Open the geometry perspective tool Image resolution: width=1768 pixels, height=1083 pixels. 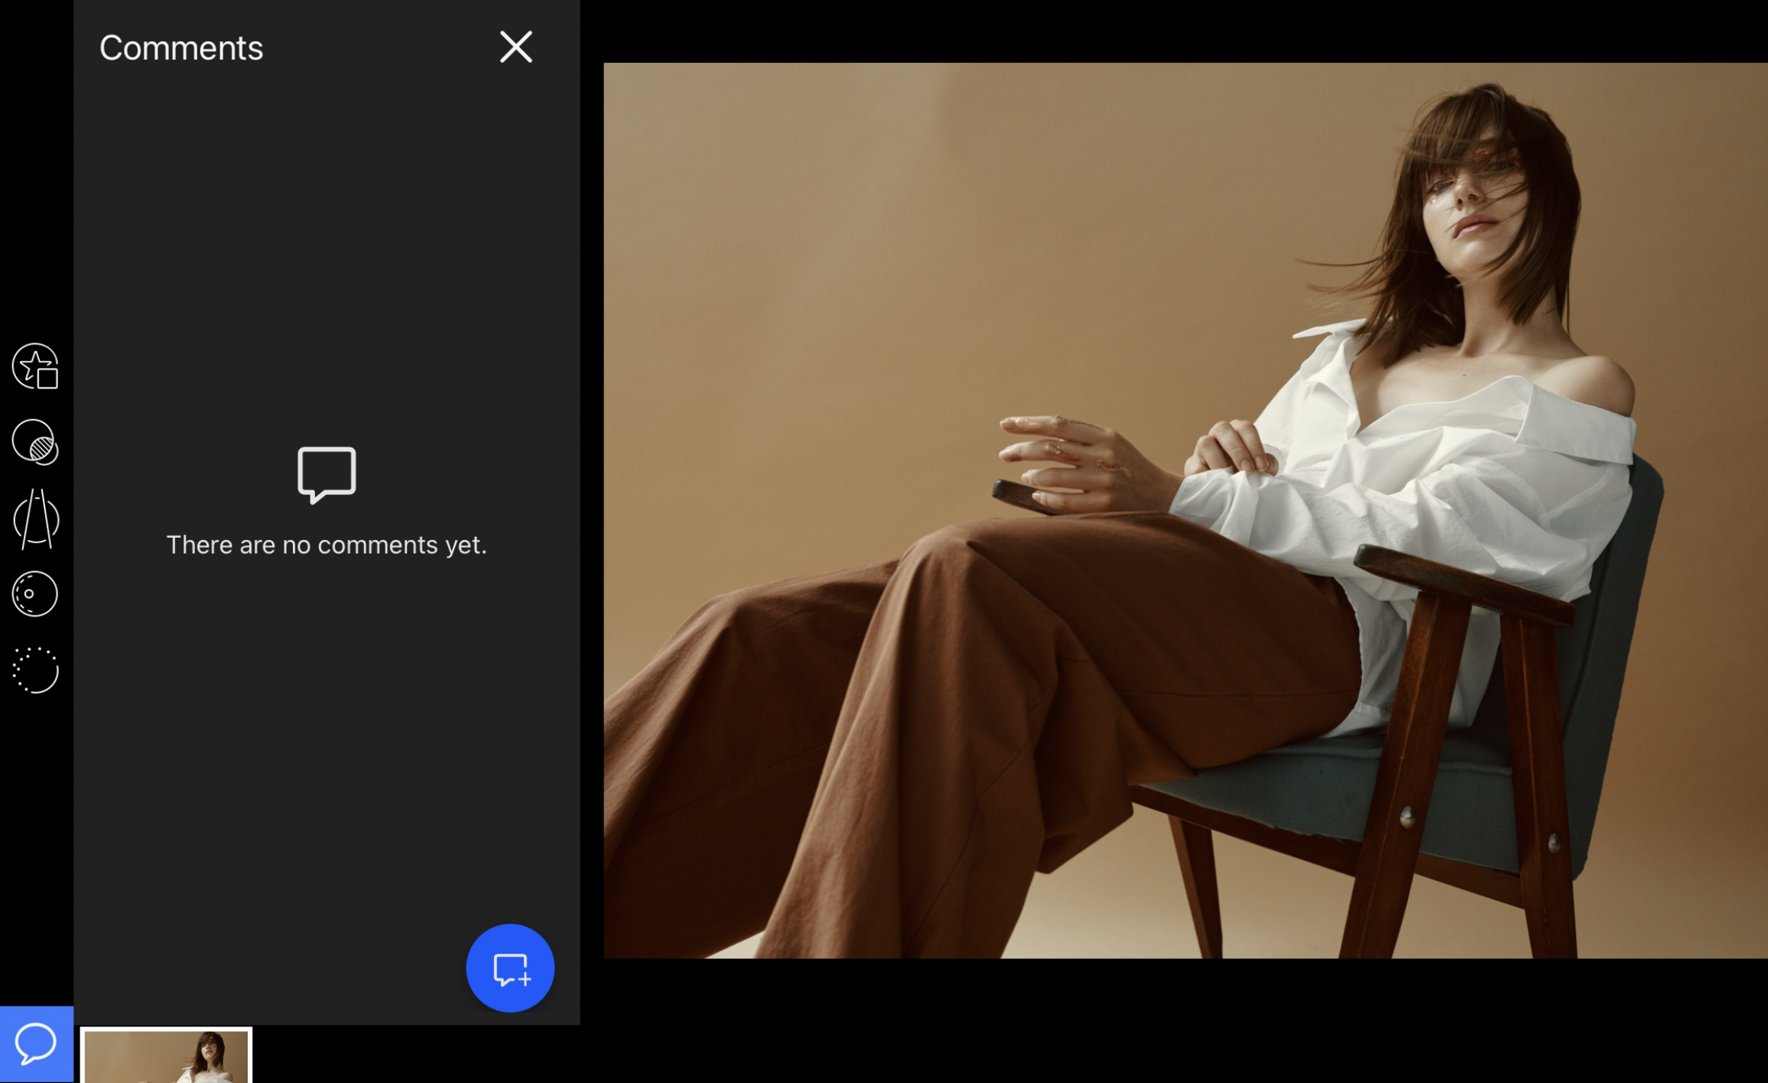pos(35,519)
